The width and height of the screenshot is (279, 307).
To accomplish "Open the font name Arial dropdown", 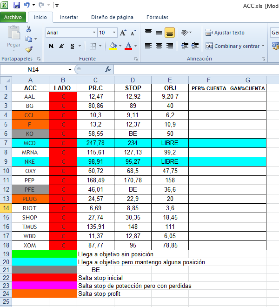I will [x=93, y=33].
